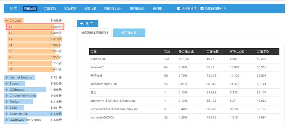This screenshot has width=285, height=127.
Task: Expand the Internet Explorer group
Action: [7, 77]
